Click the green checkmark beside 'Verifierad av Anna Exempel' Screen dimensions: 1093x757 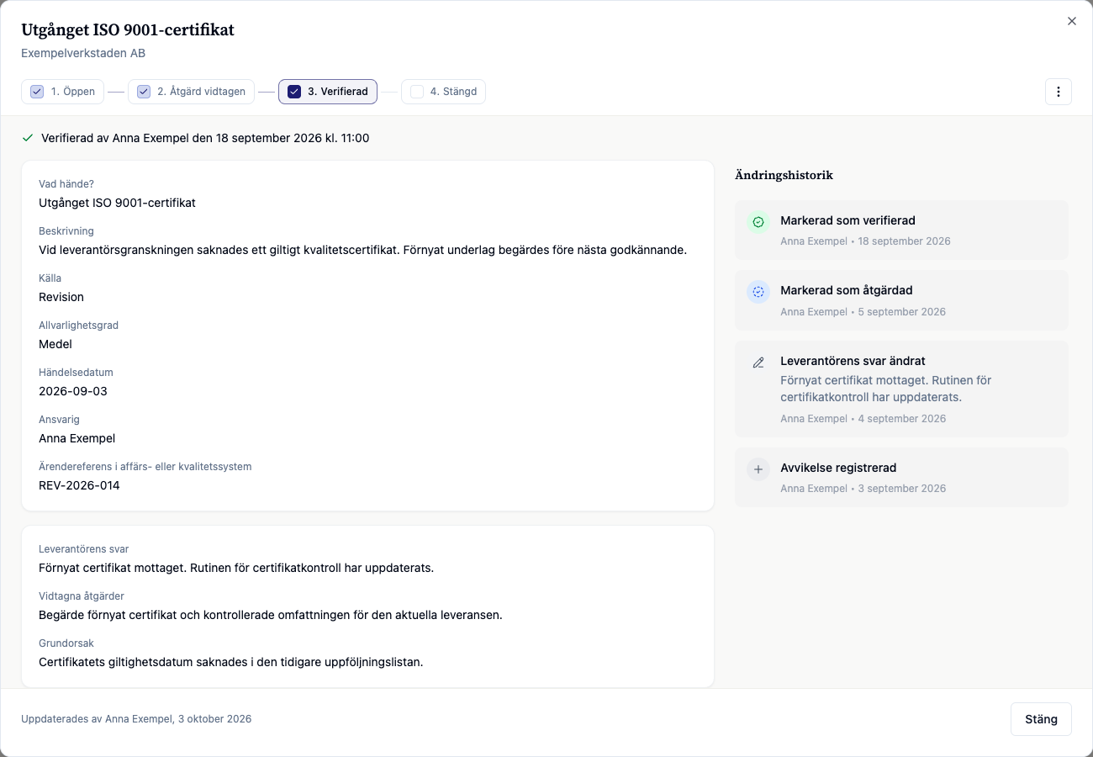click(x=28, y=138)
